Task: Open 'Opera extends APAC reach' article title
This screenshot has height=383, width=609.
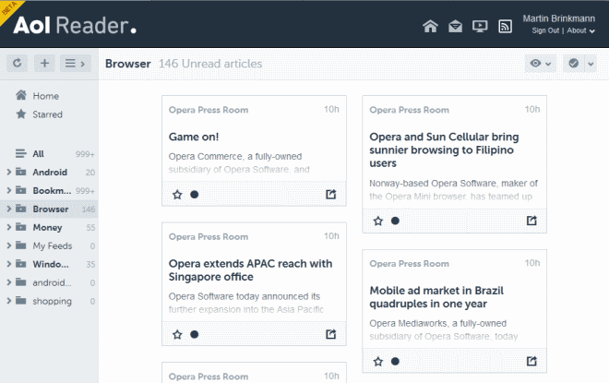Action: (x=250, y=270)
